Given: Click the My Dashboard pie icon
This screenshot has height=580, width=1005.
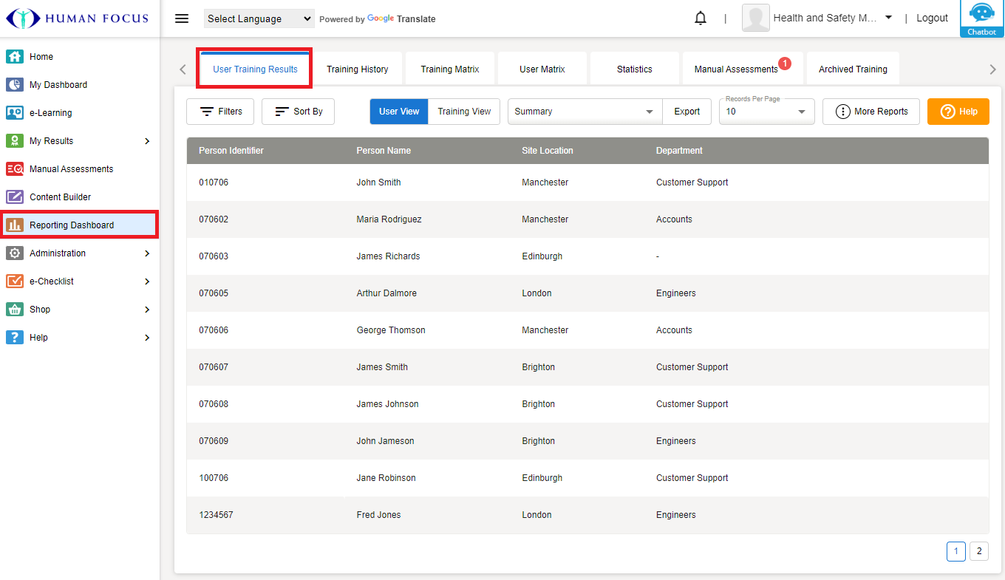Looking at the screenshot, I should pos(15,85).
